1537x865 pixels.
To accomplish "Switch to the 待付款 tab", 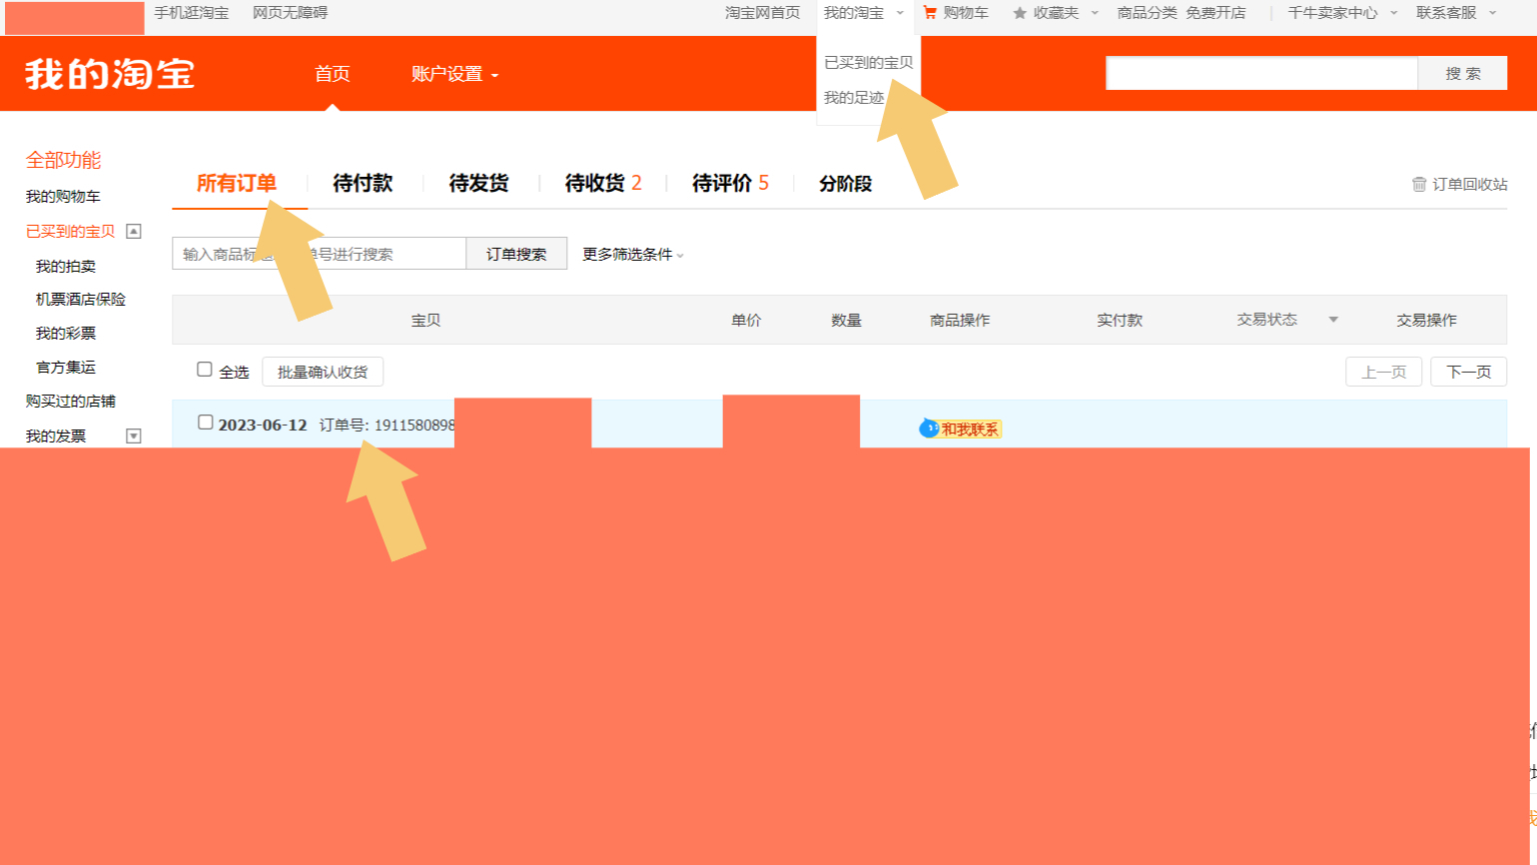I will click(x=363, y=183).
